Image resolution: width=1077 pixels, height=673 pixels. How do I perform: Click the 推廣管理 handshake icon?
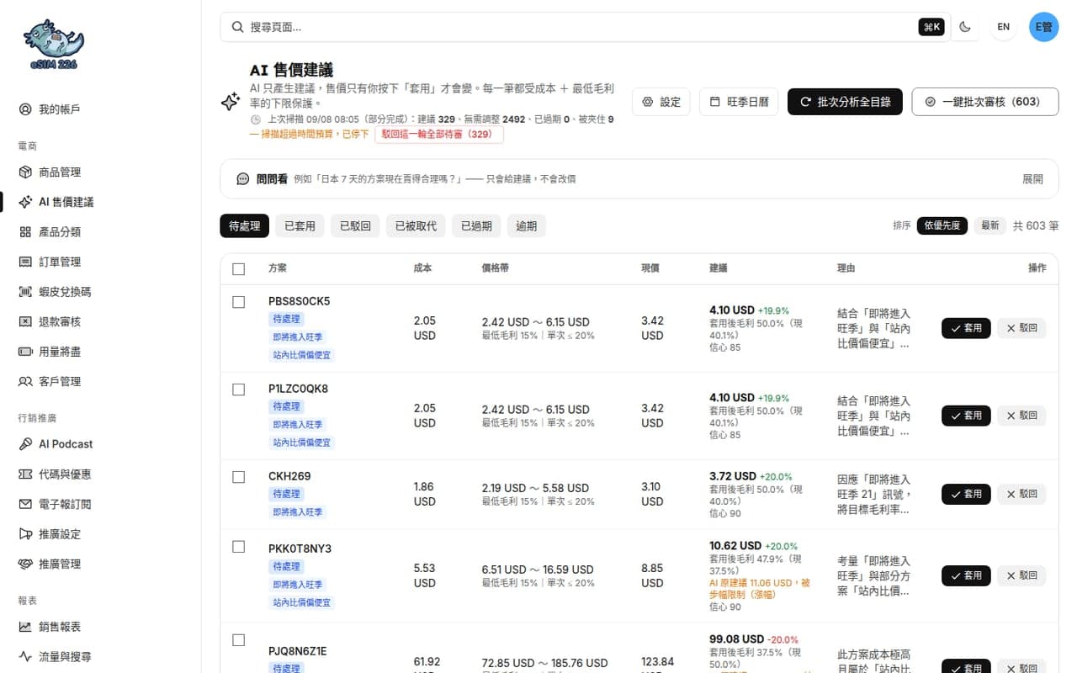click(25, 564)
